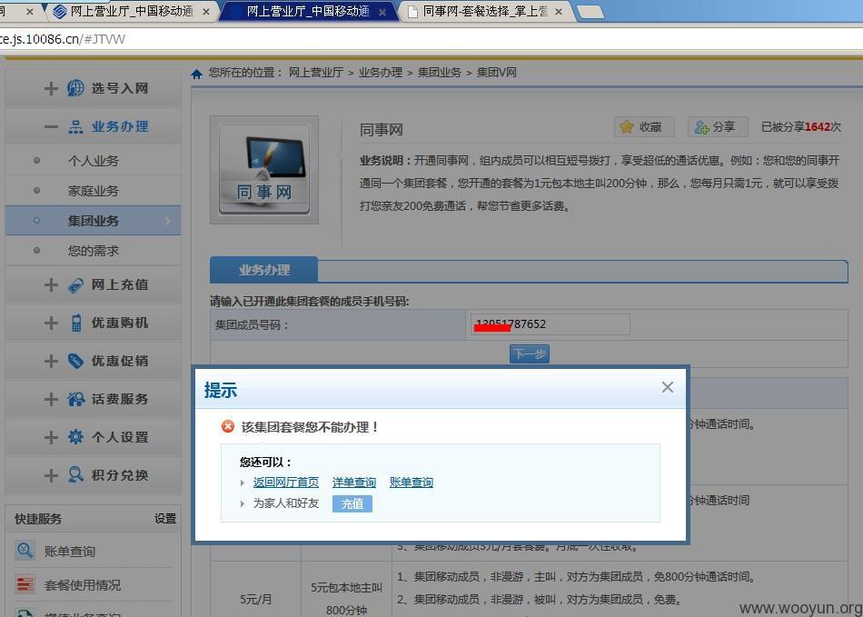Click the 收藏 favorite button
The height and width of the screenshot is (617, 863).
point(643,127)
